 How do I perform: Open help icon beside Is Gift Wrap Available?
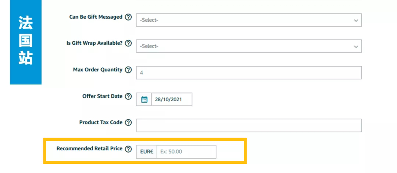tap(129, 43)
